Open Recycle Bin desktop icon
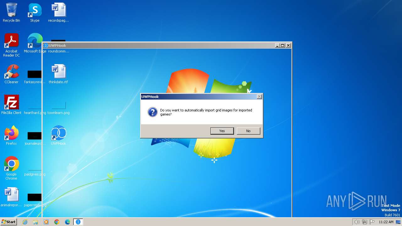Image resolution: width=402 pixels, height=226 pixels. (11, 13)
